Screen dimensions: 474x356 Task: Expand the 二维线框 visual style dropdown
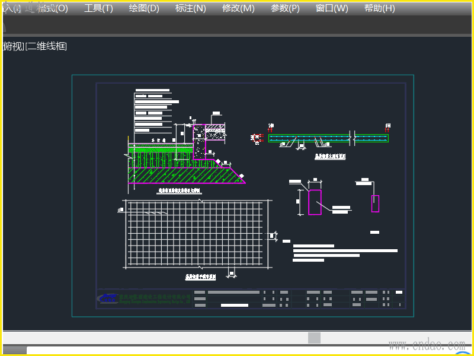click(47, 46)
